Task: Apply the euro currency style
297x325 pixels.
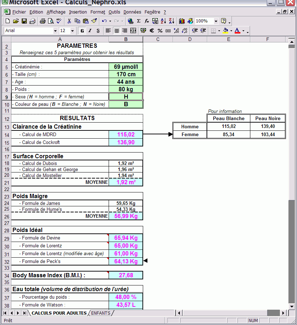Action: coord(152,31)
